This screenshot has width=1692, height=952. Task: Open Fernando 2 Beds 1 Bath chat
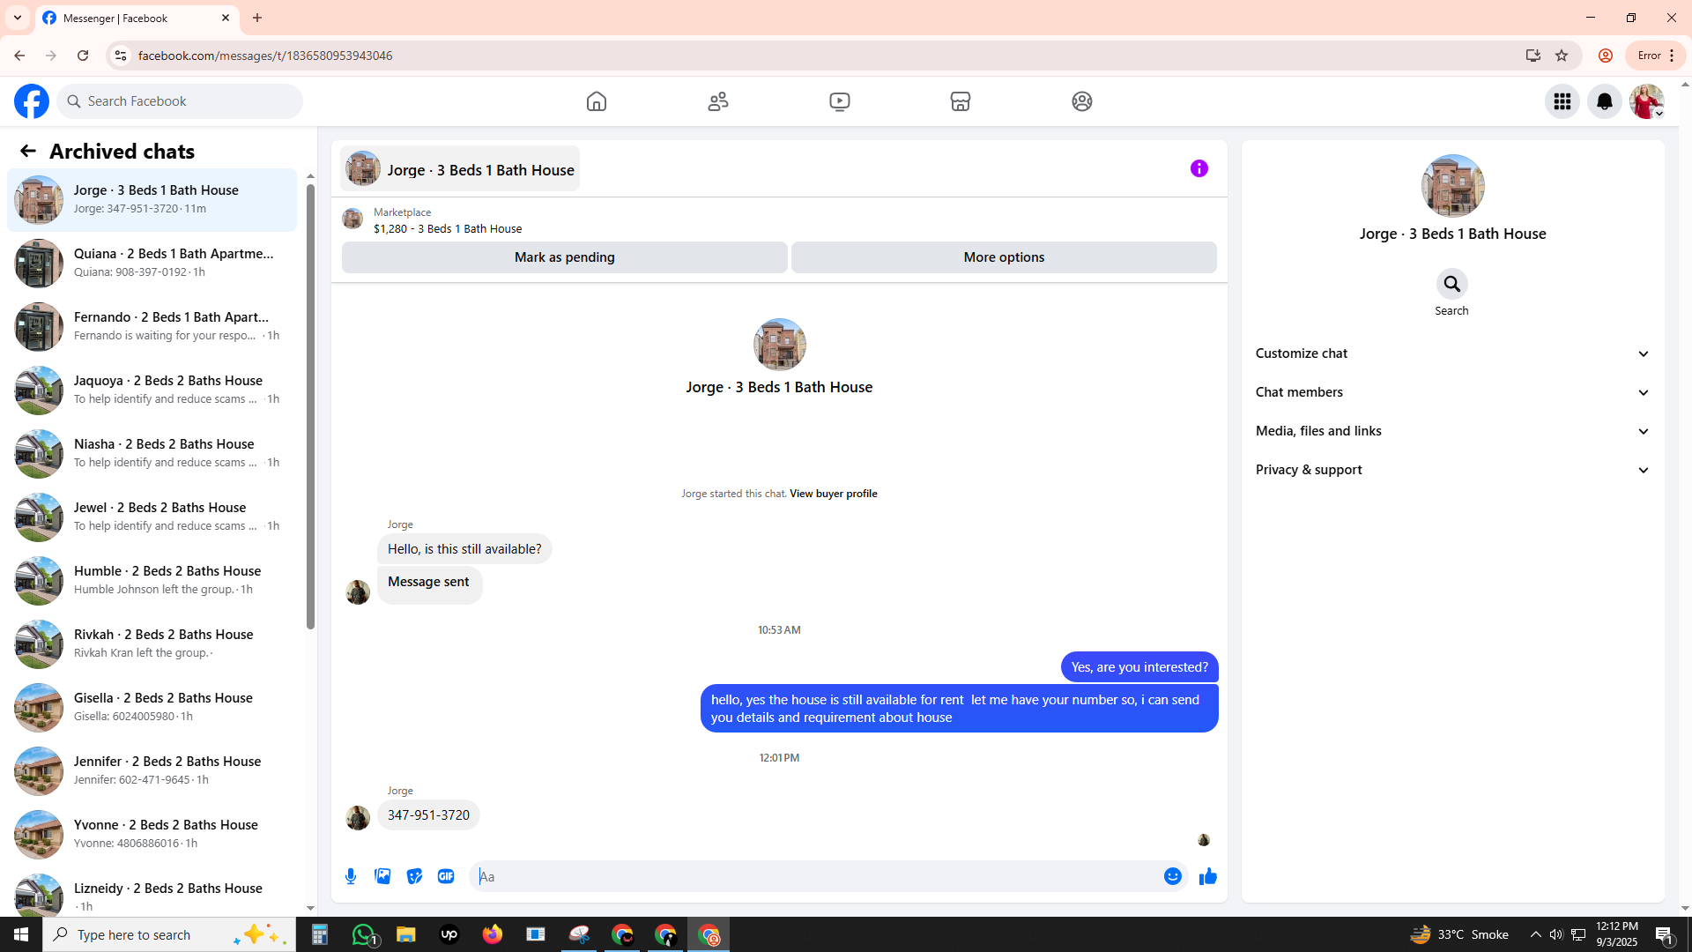click(152, 326)
